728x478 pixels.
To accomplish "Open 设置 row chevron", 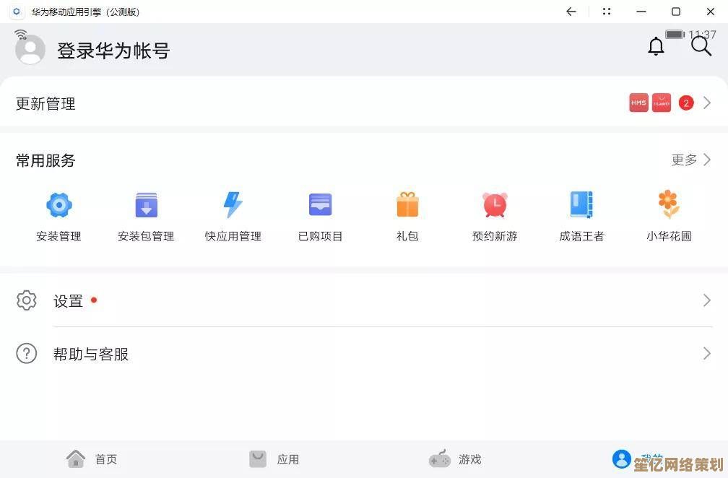I will [707, 300].
